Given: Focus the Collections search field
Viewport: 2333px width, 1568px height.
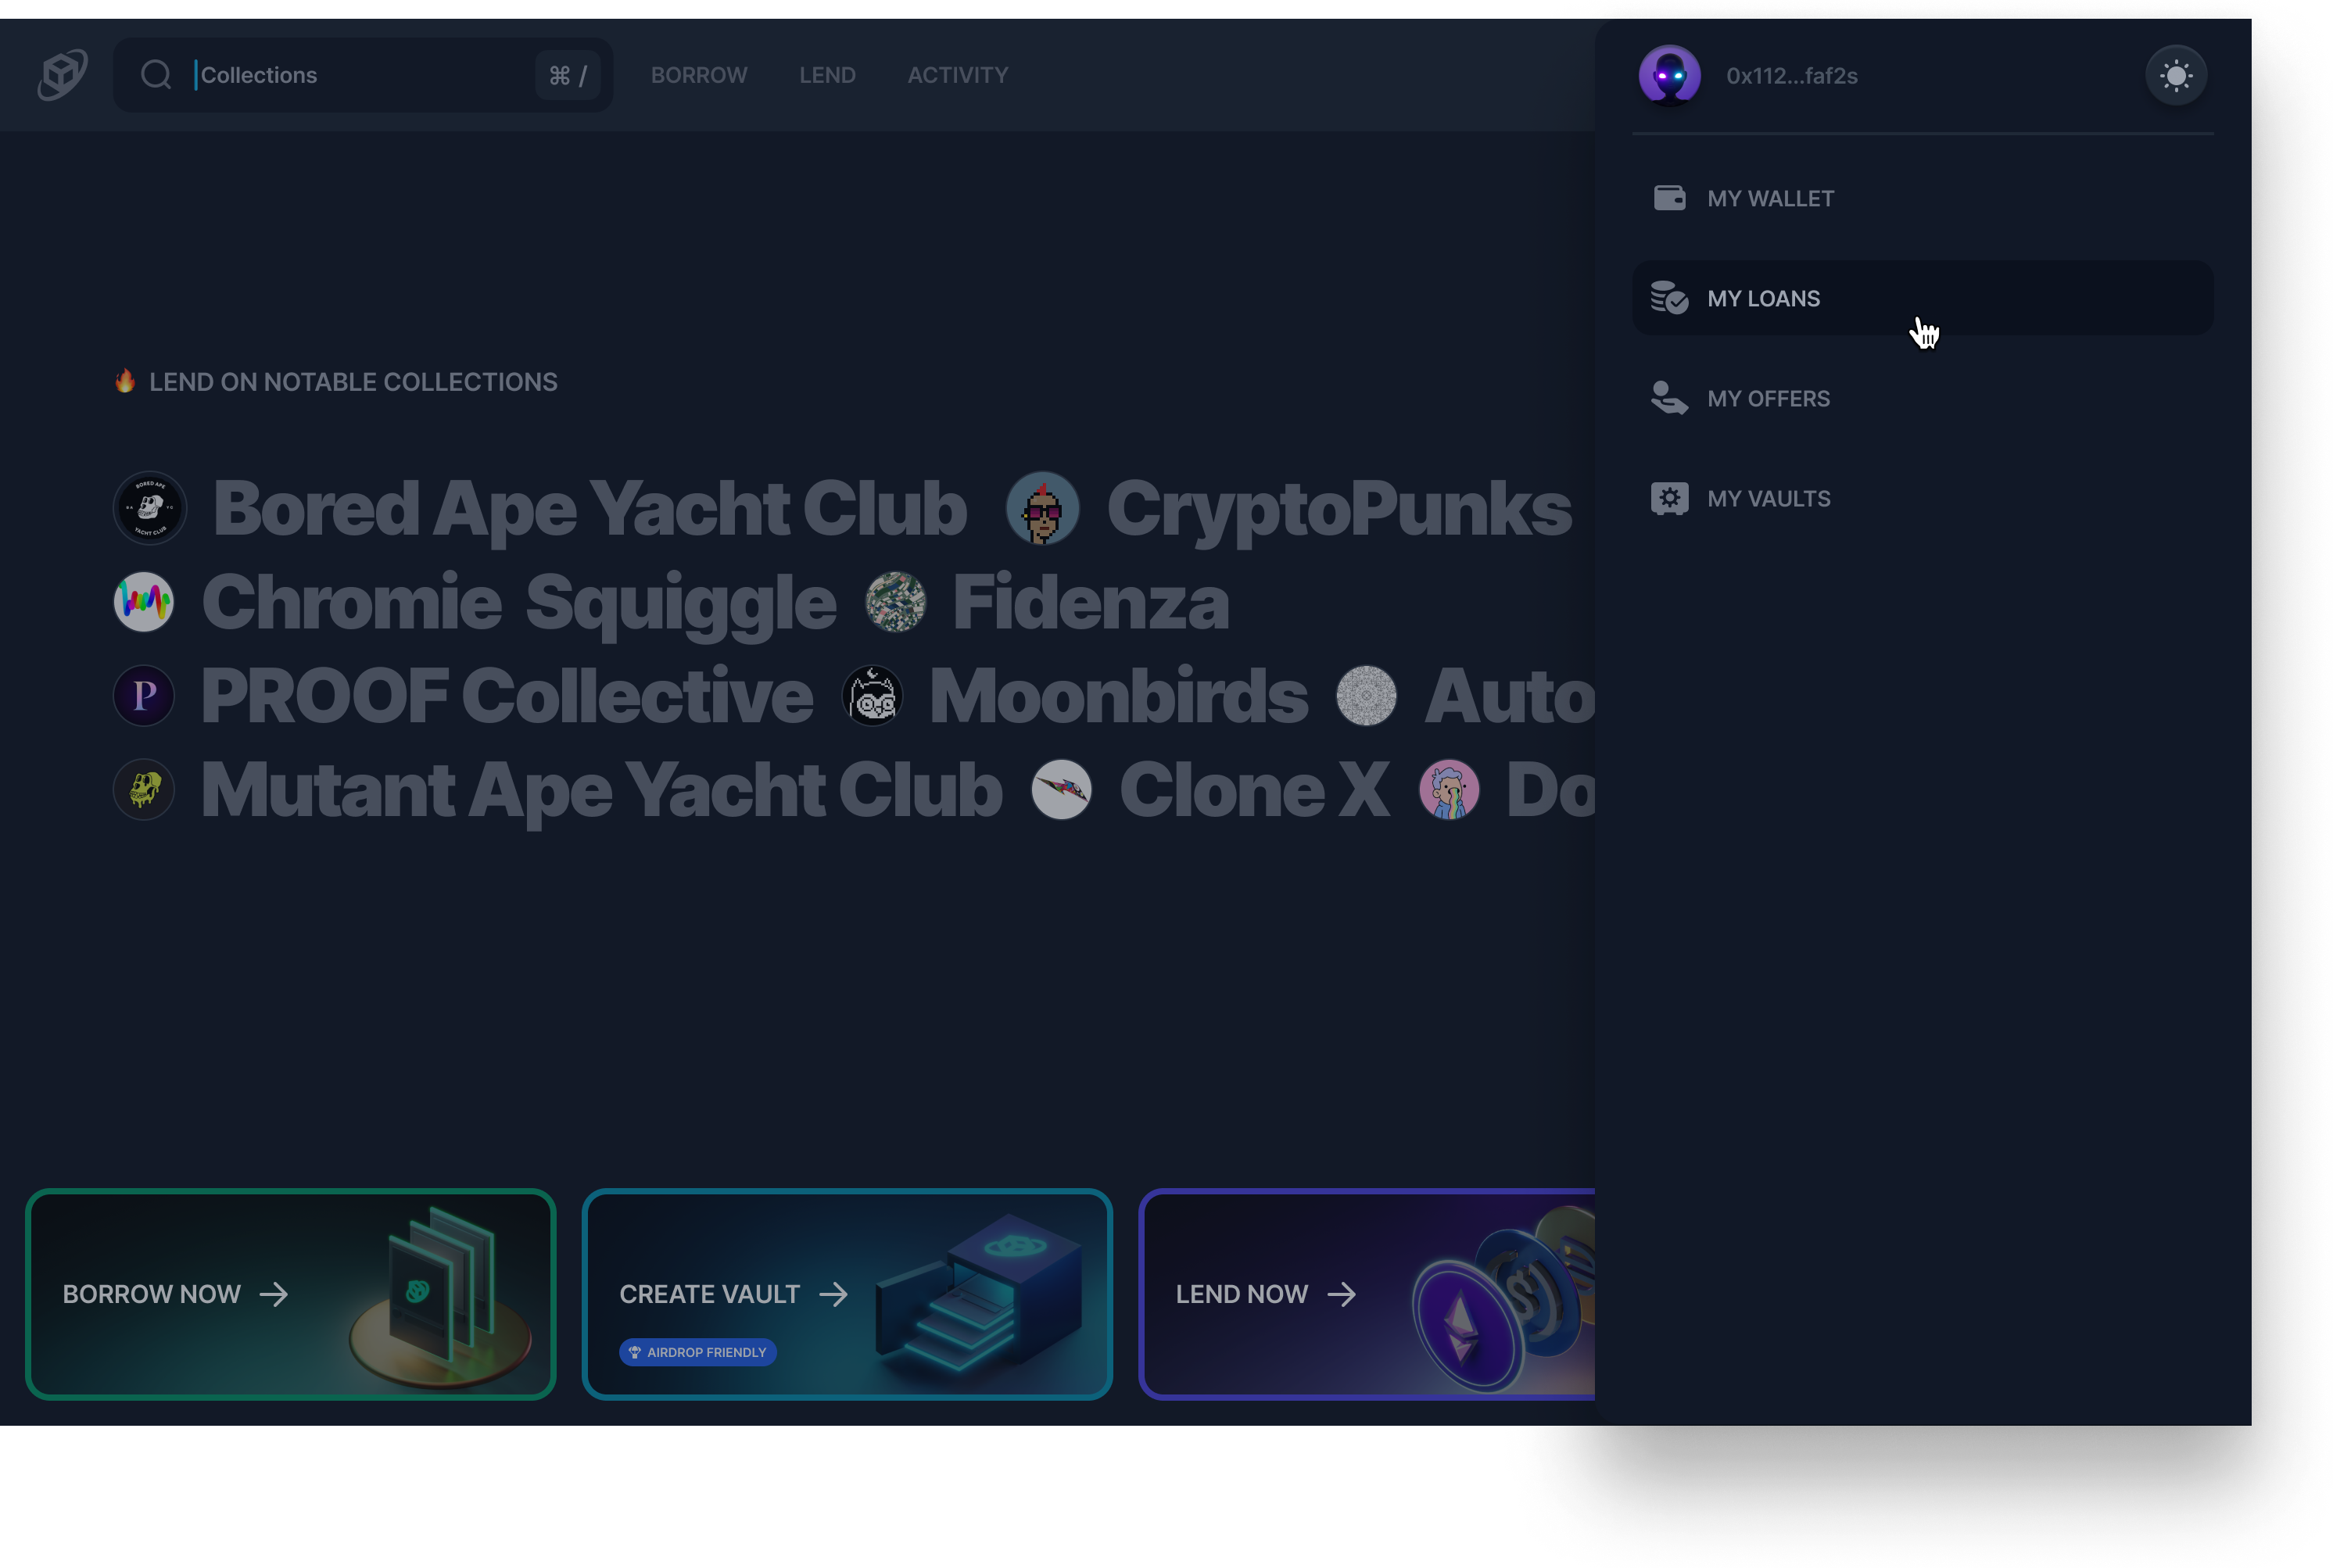Looking at the screenshot, I should pos(360,75).
